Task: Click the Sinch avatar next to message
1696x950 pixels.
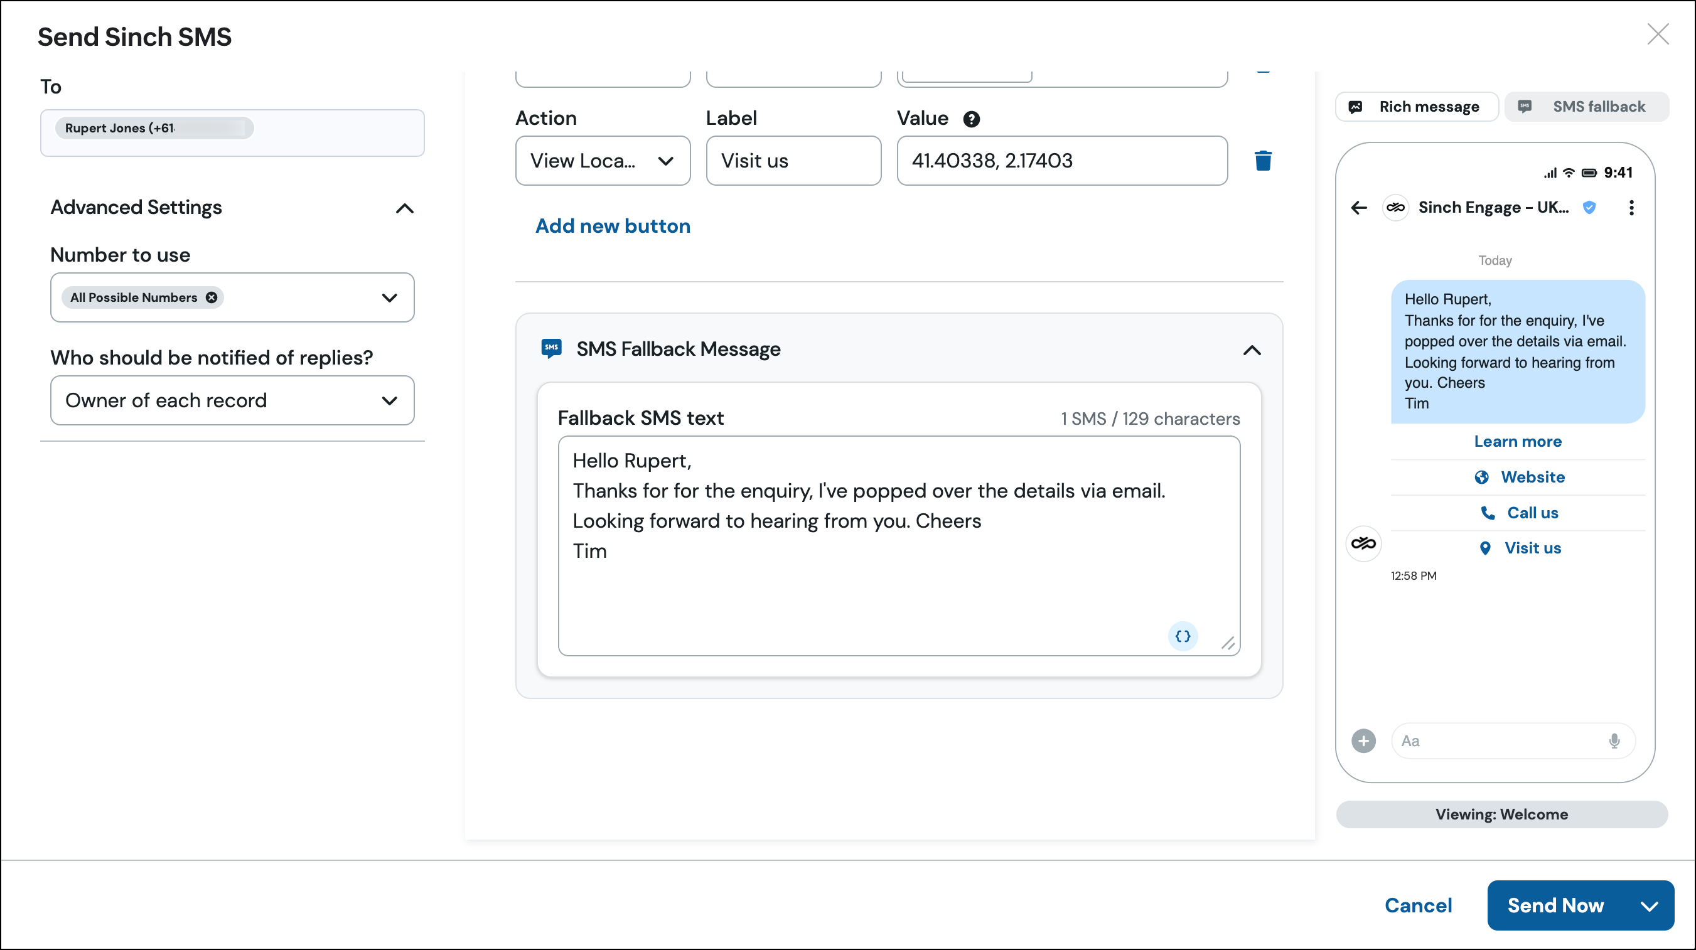Action: tap(1363, 543)
